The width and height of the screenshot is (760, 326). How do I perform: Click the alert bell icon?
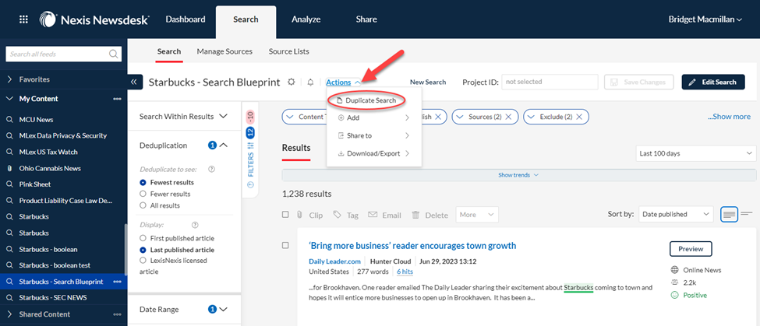point(311,82)
